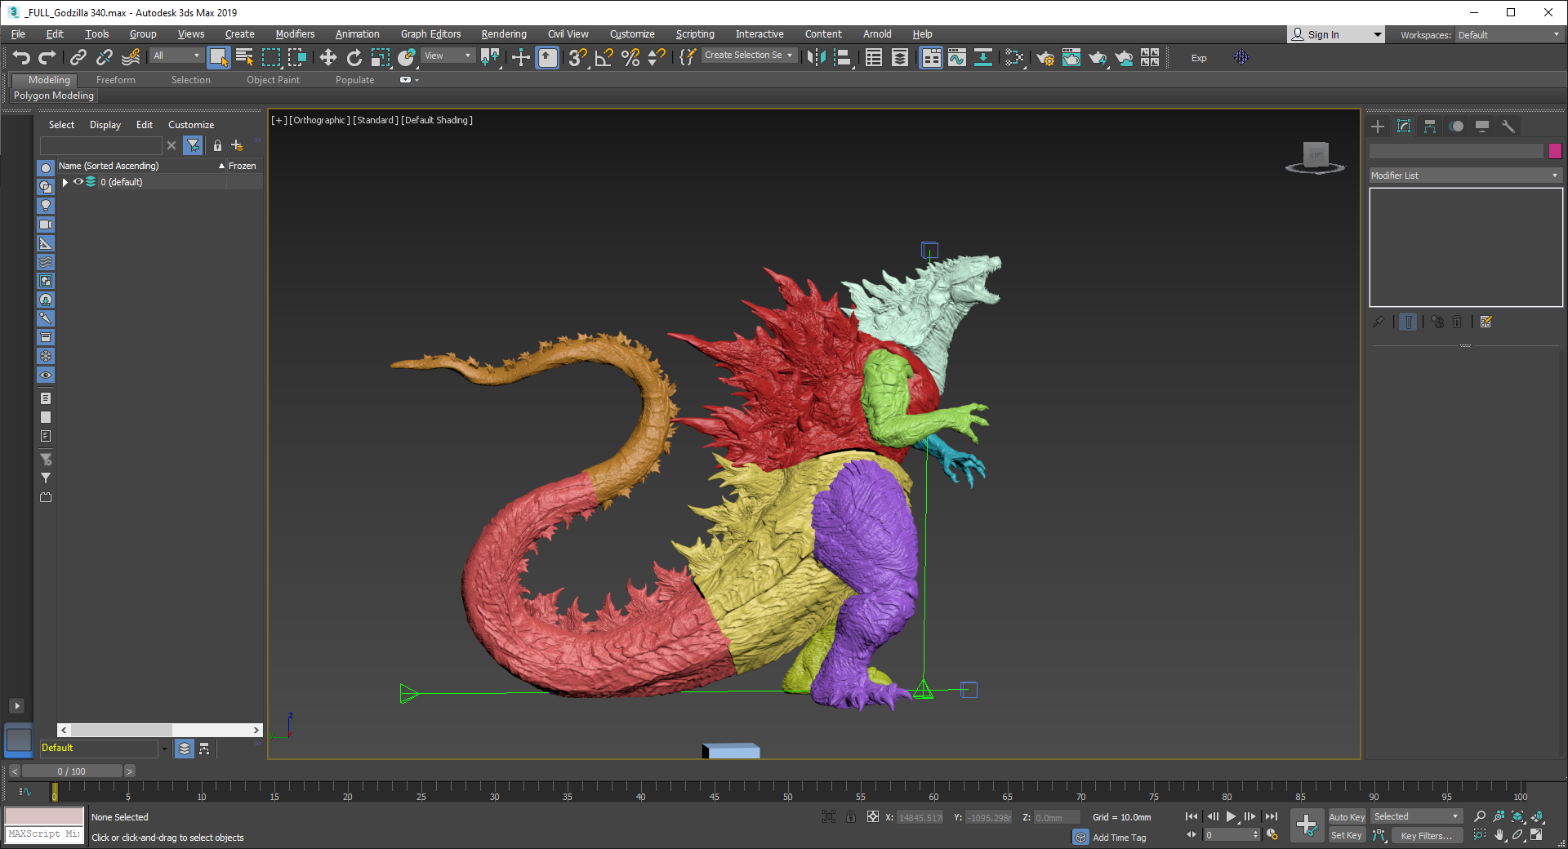
Task: Click the Key Filters button
Action: (x=1426, y=835)
